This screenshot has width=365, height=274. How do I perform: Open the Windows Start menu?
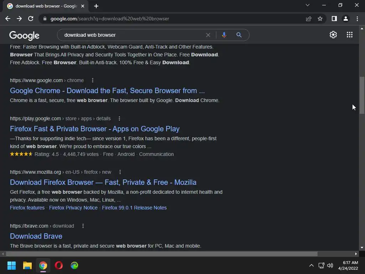pyautogui.click(x=11, y=265)
